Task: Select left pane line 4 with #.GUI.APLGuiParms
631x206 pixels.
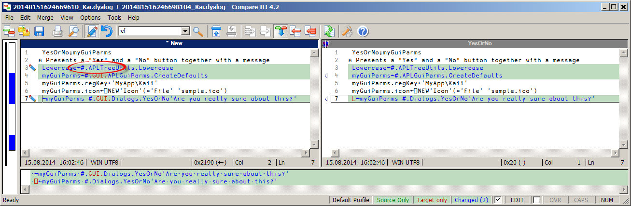Action: 125,76
